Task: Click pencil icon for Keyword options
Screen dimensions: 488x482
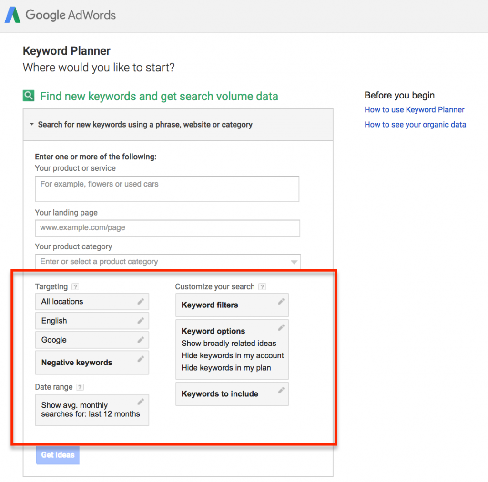Action: (x=281, y=327)
